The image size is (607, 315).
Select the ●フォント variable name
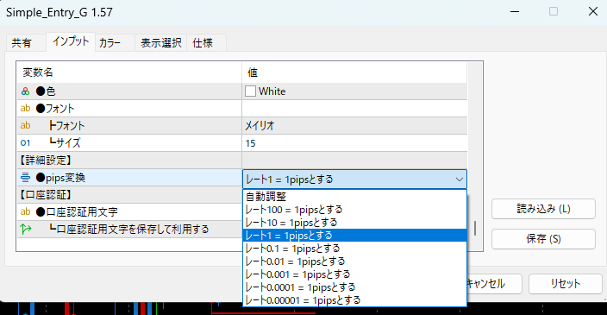point(55,109)
